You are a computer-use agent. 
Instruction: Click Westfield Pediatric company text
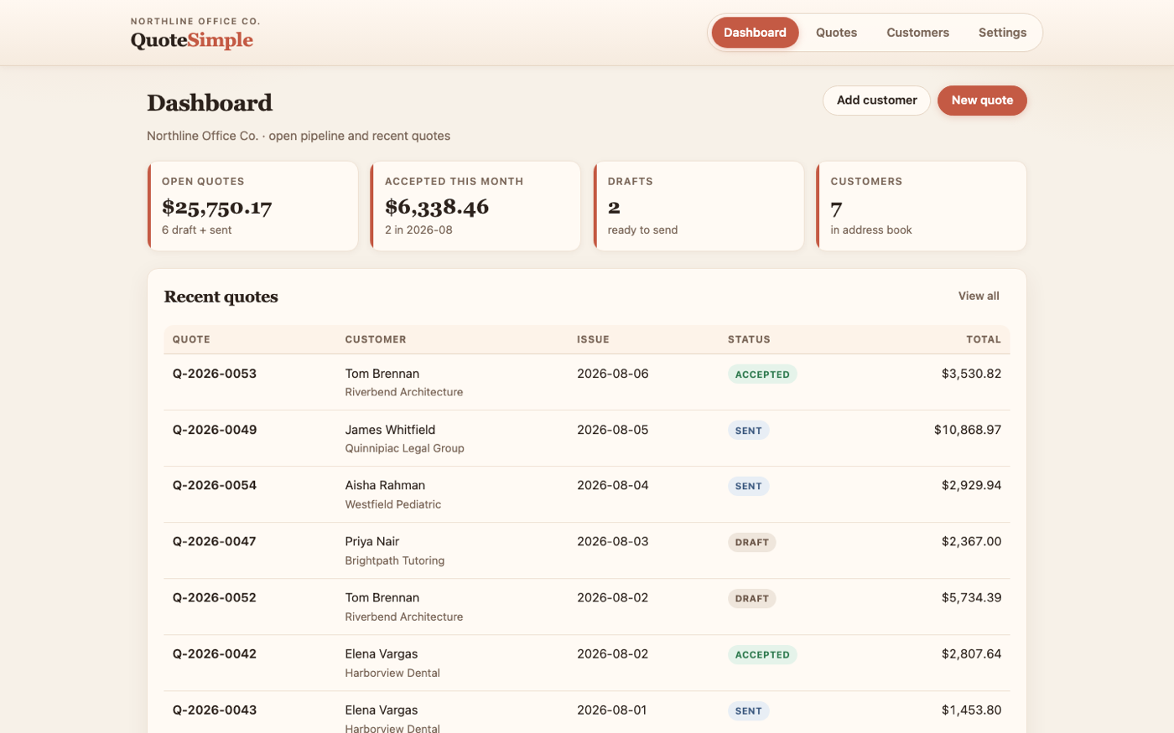click(x=392, y=504)
